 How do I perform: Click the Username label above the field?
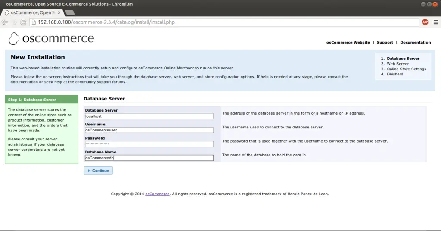click(x=95, y=124)
